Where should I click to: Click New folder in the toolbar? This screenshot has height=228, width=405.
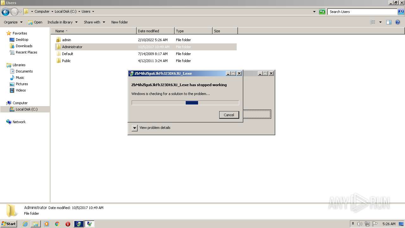point(120,22)
